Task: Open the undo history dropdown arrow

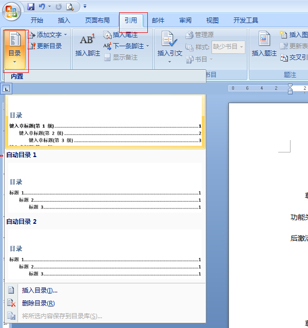Action: tap(50, 7)
